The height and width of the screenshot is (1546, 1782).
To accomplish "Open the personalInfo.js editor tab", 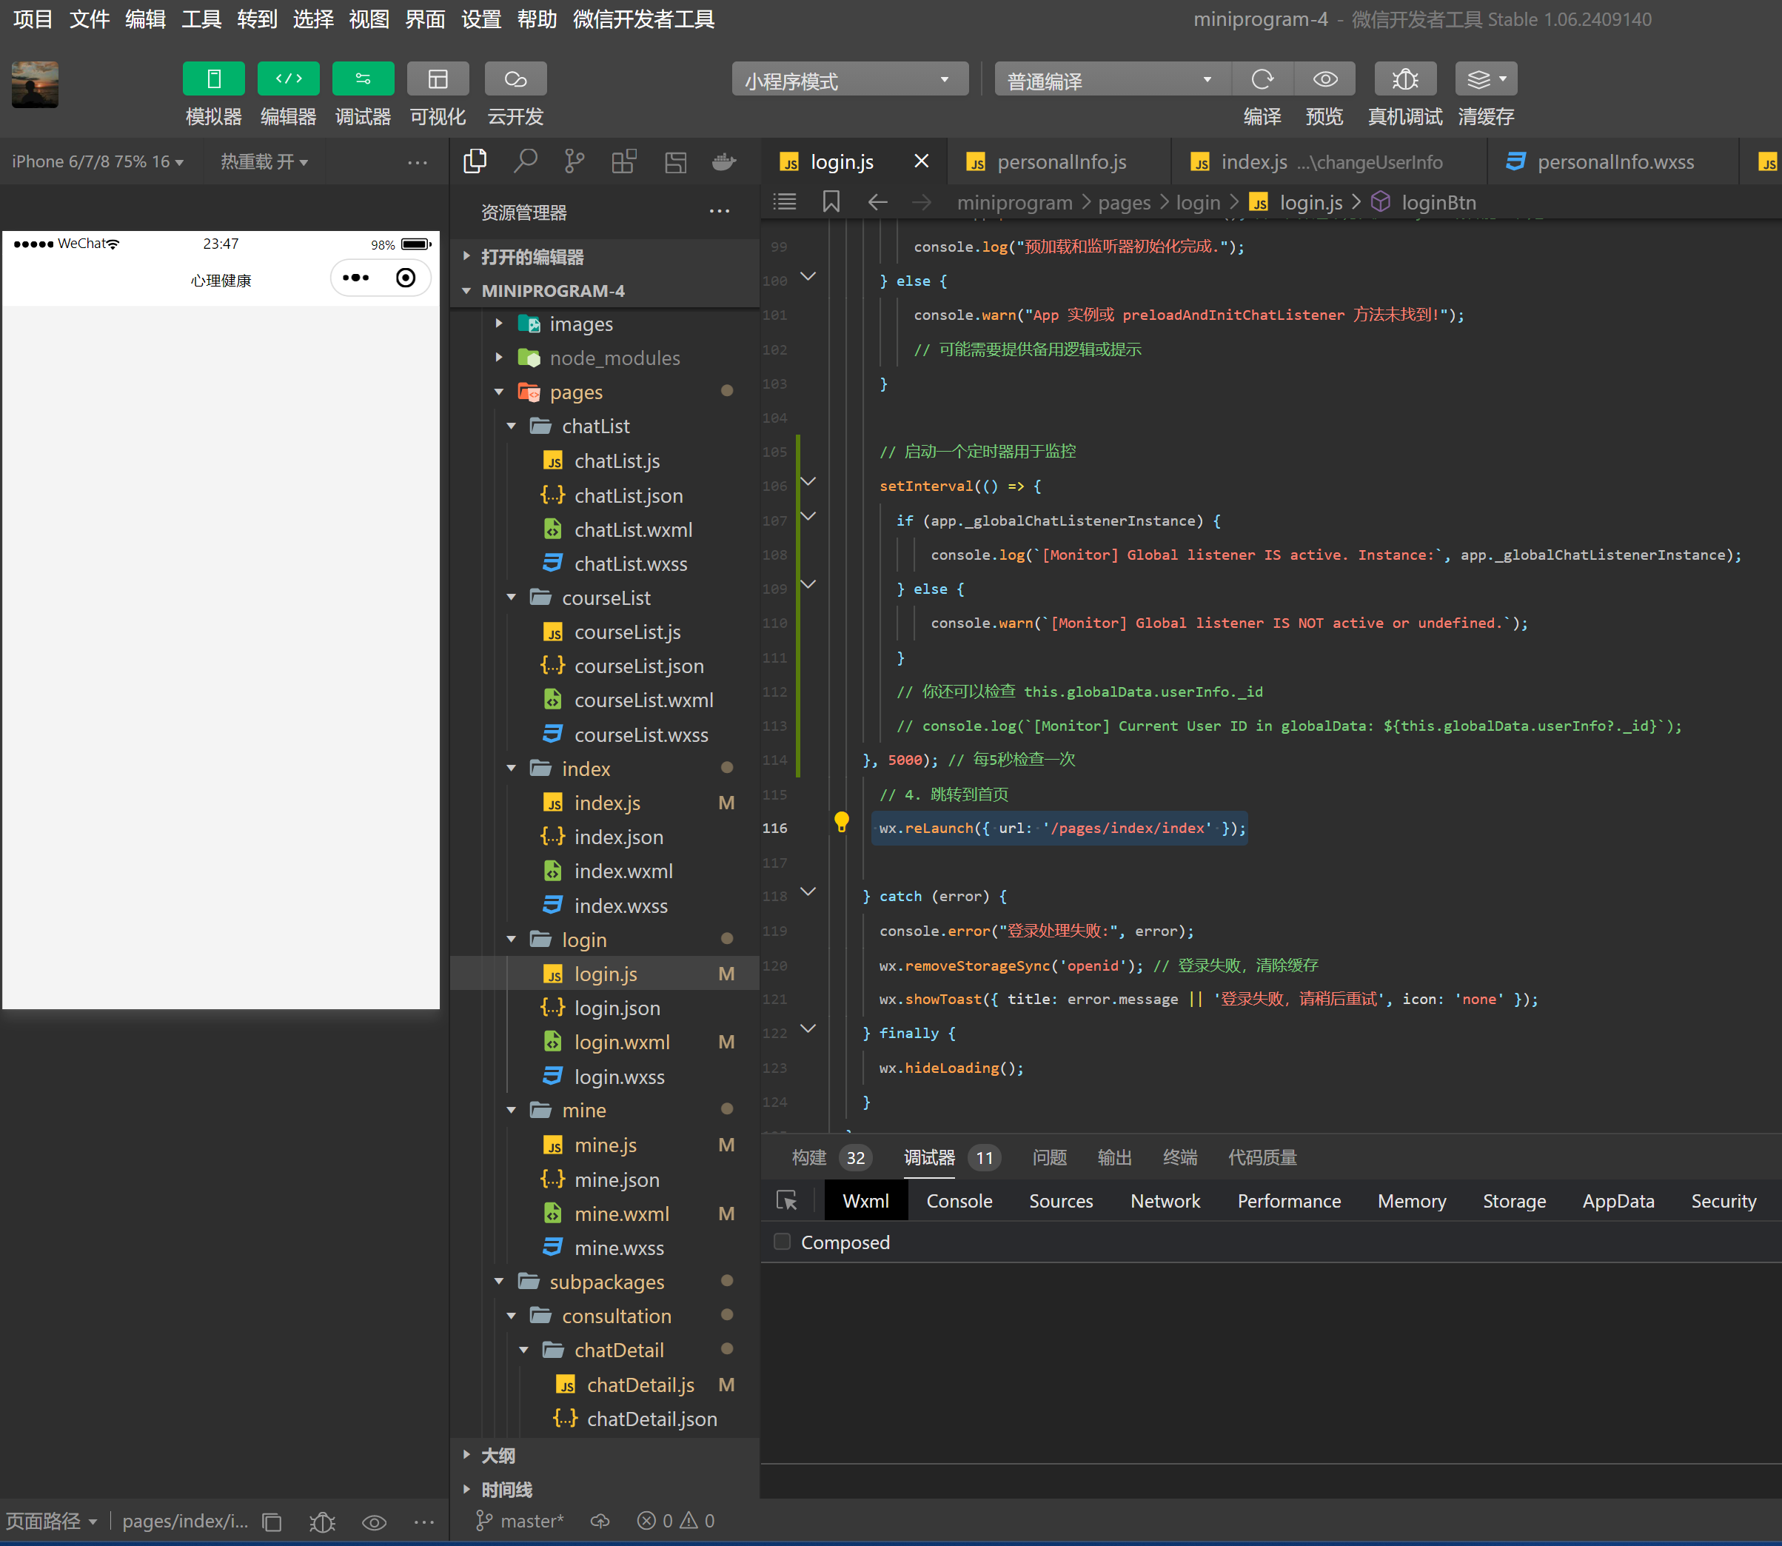I will point(1061,161).
